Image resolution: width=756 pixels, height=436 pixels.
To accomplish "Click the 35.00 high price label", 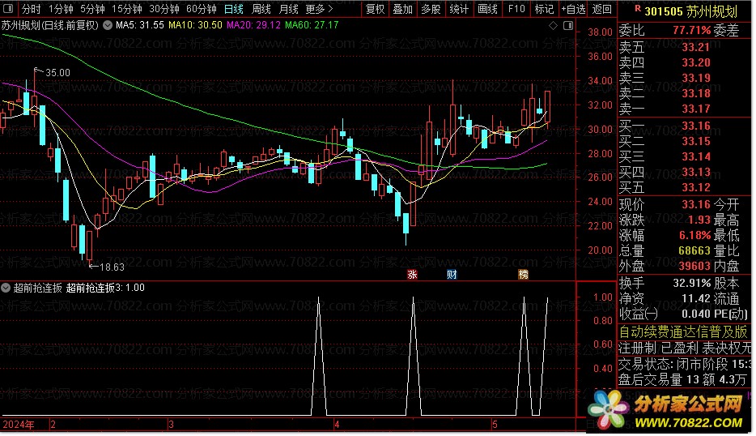I will pyautogui.click(x=57, y=73).
